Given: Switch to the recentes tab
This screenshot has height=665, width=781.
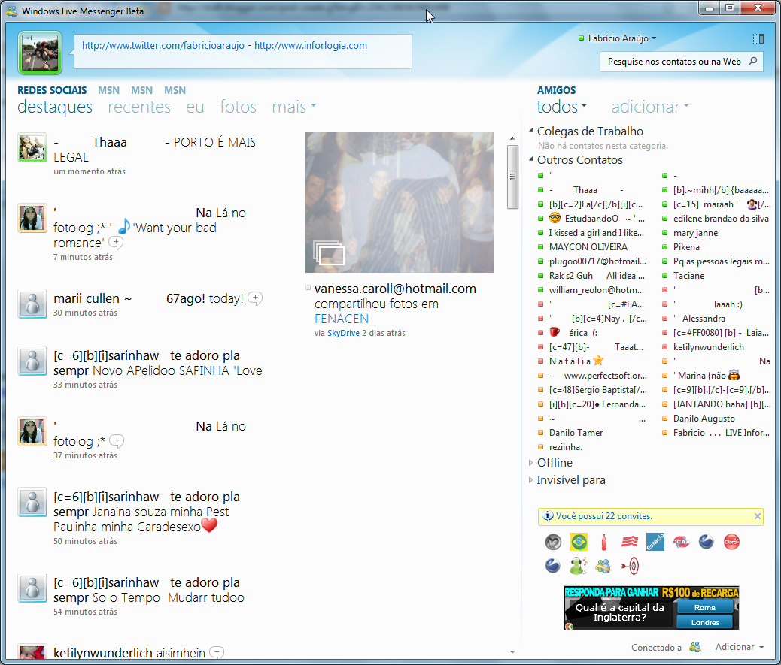Looking at the screenshot, I should tap(139, 107).
